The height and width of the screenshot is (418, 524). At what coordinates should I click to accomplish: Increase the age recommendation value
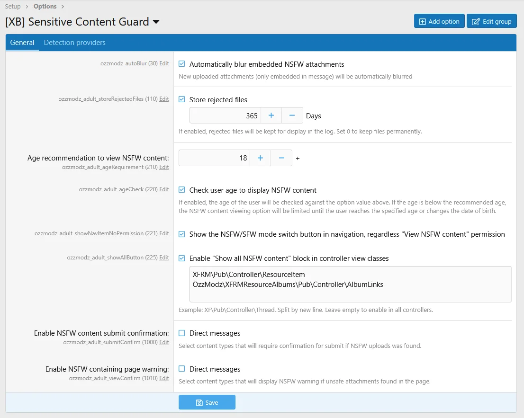click(x=260, y=158)
